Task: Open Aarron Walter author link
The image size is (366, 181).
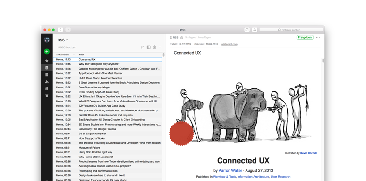Action: coord(230,170)
